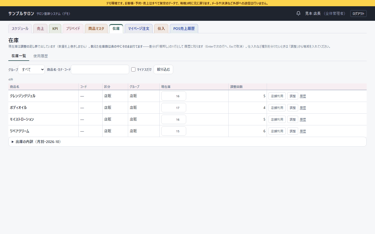
Task: Click stock quantity field for ボディオイル
Action: click(x=174, y=108)
